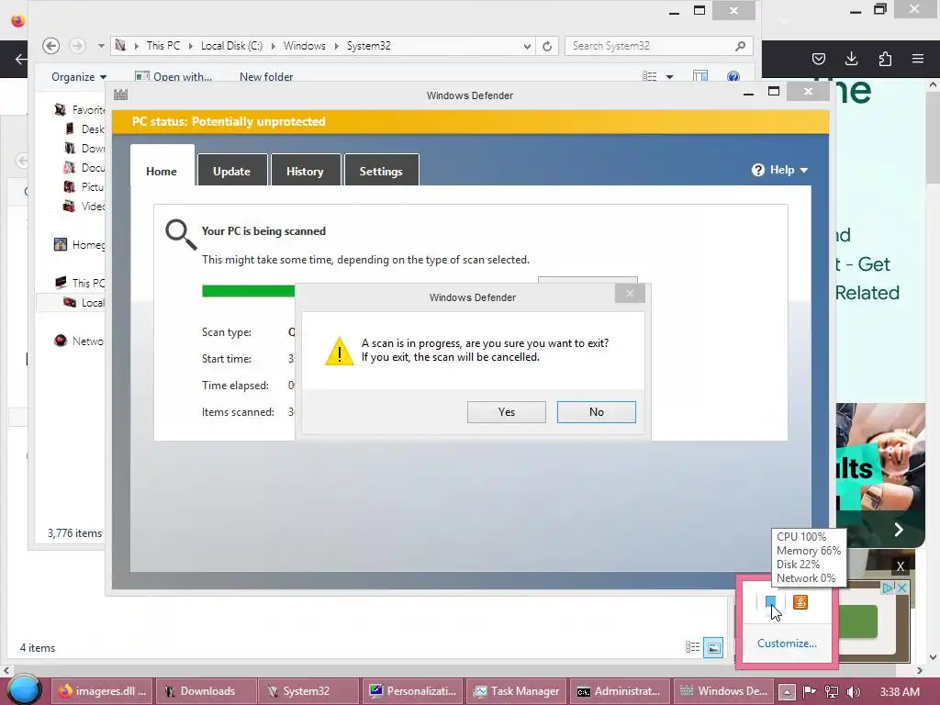Select the Home tab in Defender
The height and width of the screenshot is (705, 940).
click(x=162, y=171)
